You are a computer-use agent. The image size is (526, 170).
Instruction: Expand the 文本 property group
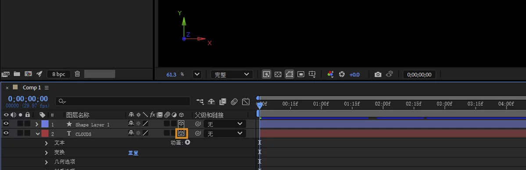click(x=47, y=143)
